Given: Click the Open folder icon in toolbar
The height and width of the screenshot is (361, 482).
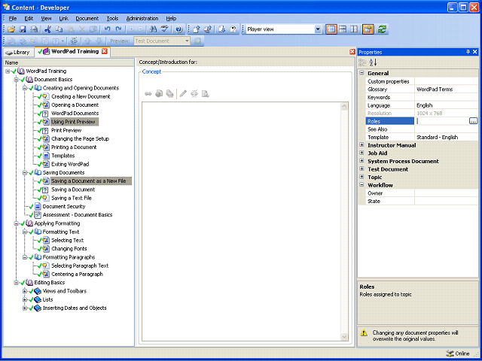Looking at the screenshot, I should click(x=11, y=29).
